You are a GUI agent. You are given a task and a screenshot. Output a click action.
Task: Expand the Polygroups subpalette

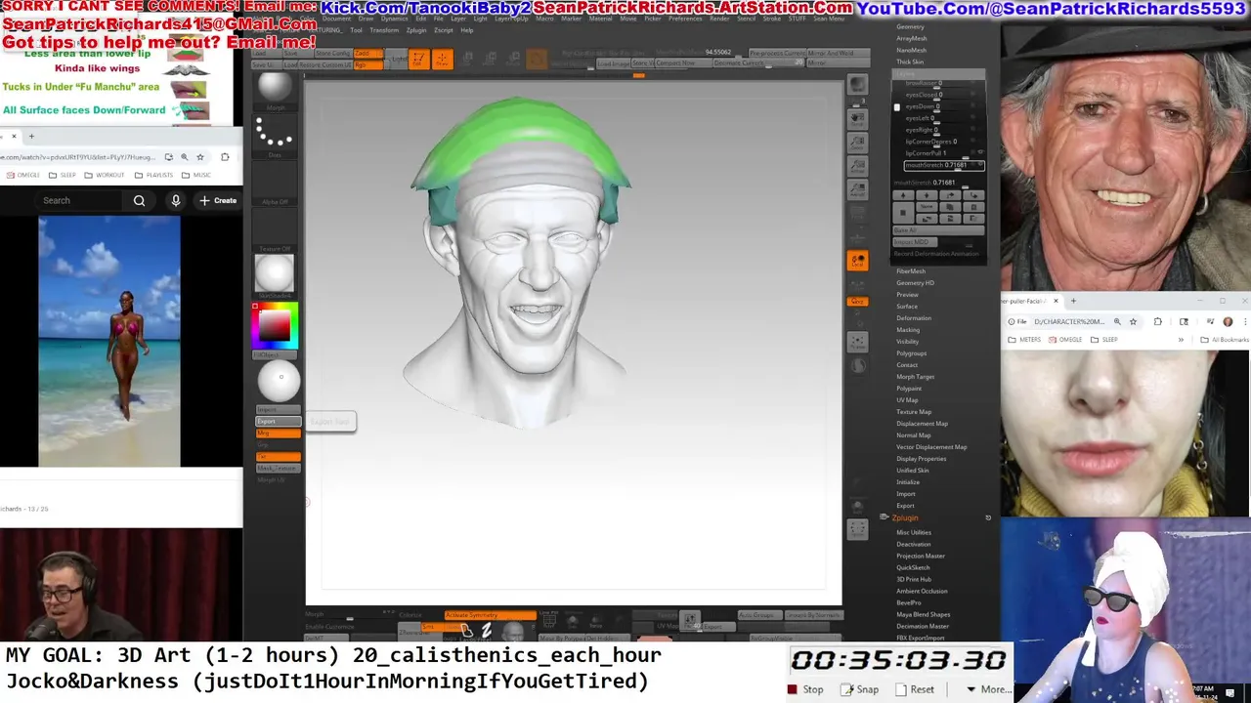click(x=911, y=353)
